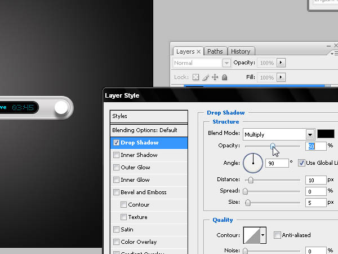
Task: Switch to the Paths tab
Action: click(215, 51)
